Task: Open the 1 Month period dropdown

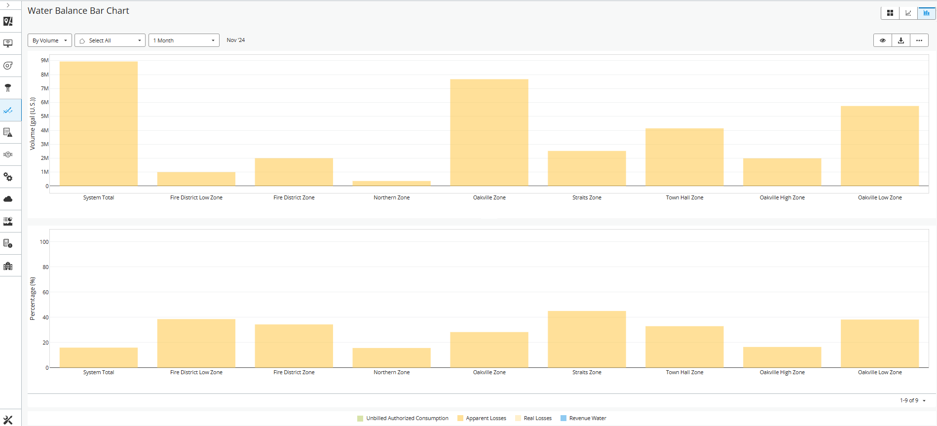Action: tap(184, 40)
